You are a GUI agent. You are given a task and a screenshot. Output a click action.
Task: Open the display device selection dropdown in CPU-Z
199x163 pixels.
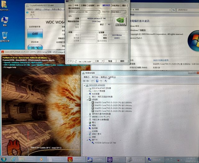click(x=98, y=12)
